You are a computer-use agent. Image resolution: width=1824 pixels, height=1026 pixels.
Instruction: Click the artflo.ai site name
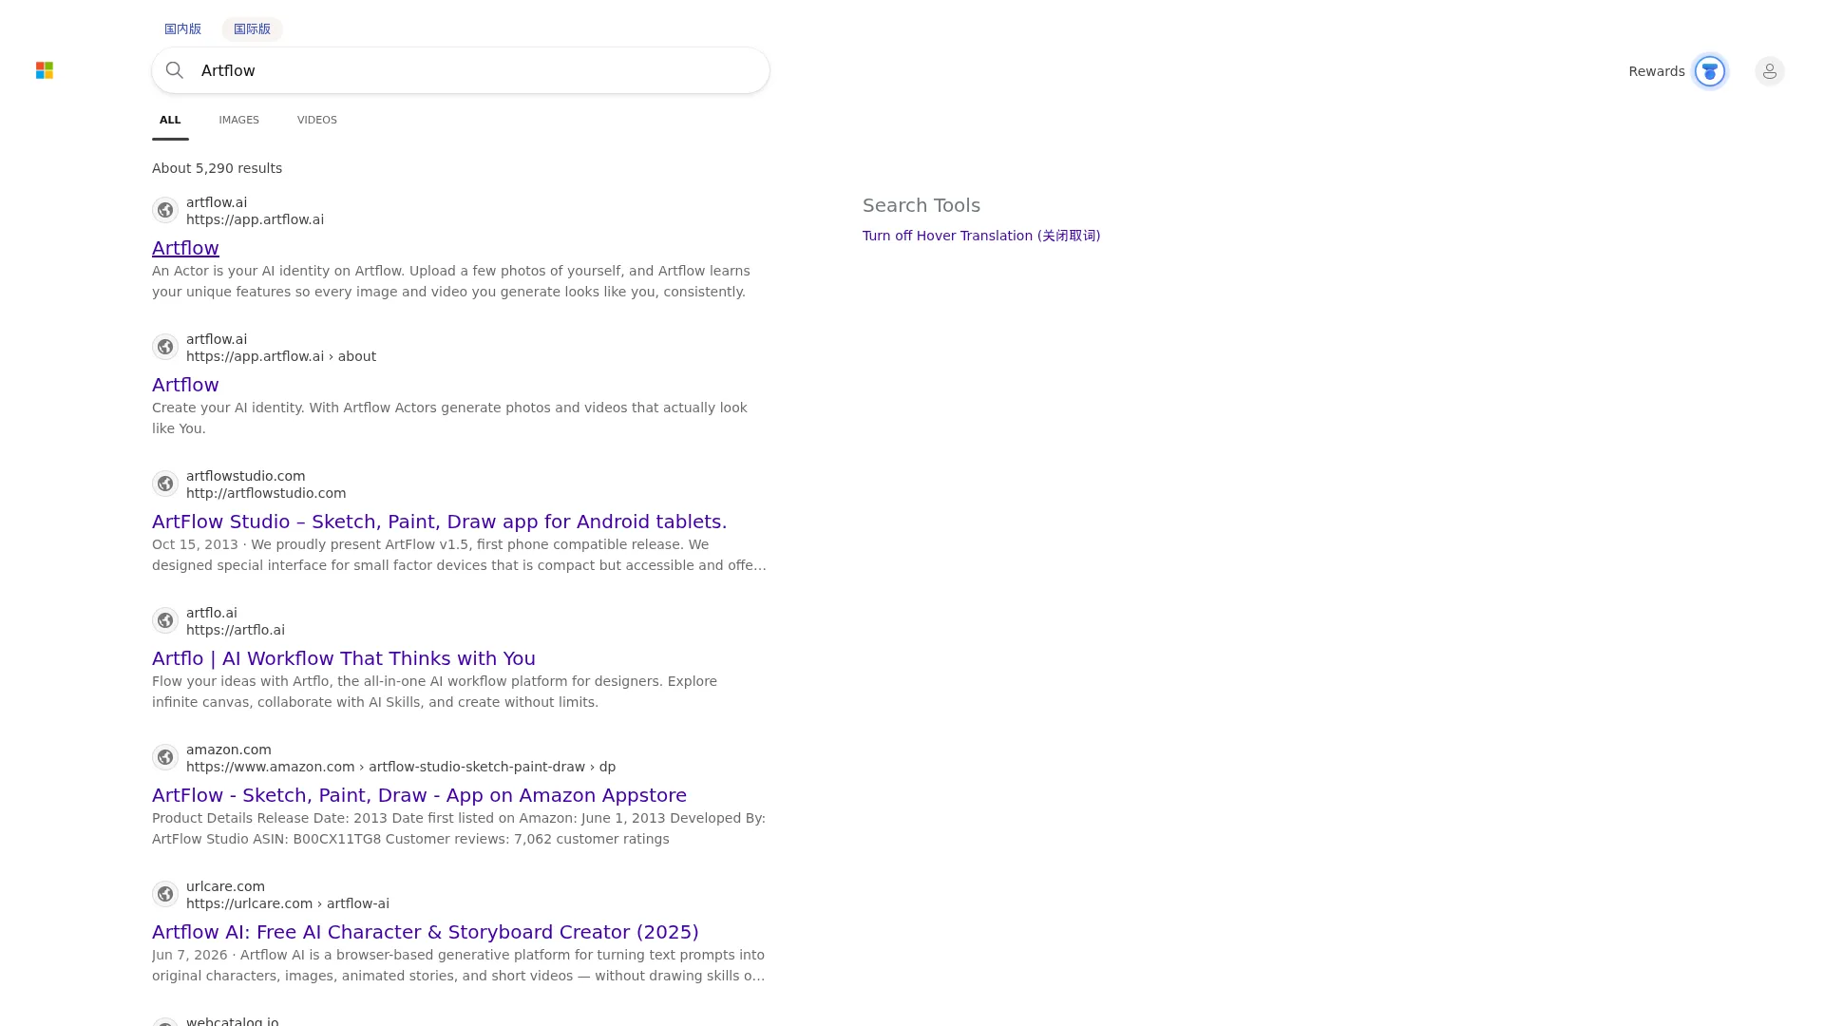212,613
